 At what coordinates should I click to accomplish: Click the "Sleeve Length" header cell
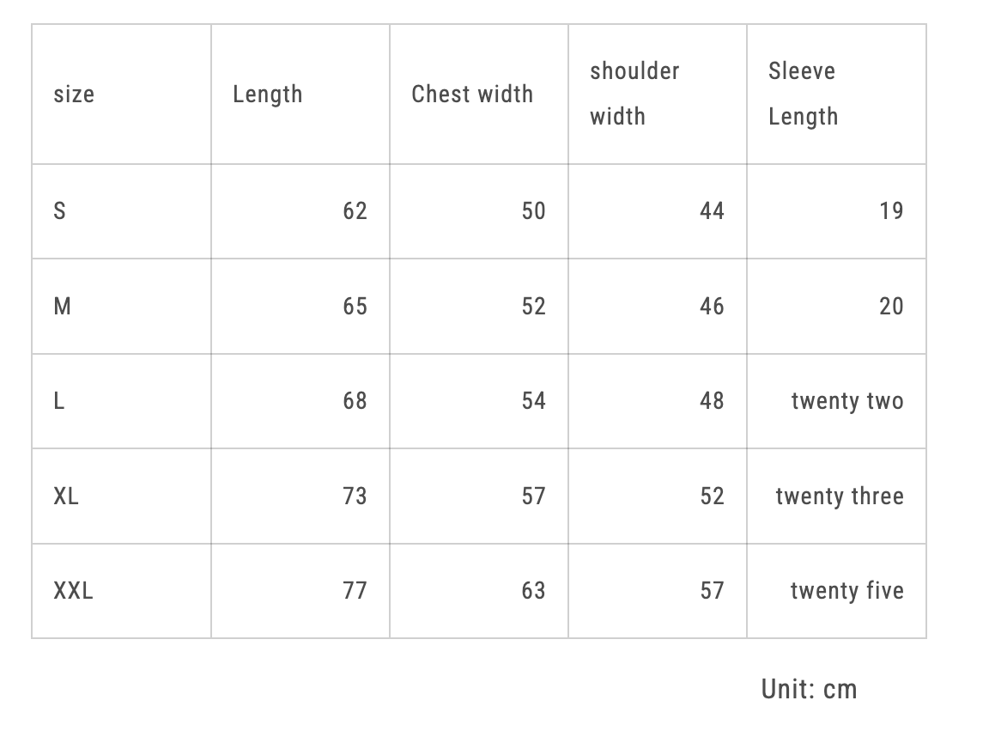(x=803, y=94)
